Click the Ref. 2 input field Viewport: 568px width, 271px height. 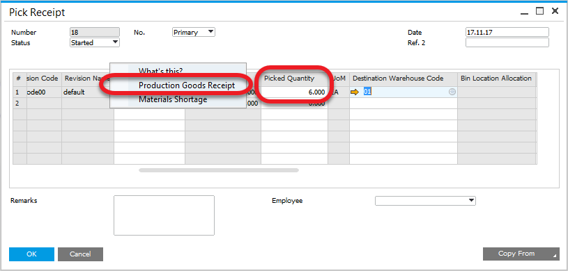pos(507,42)
